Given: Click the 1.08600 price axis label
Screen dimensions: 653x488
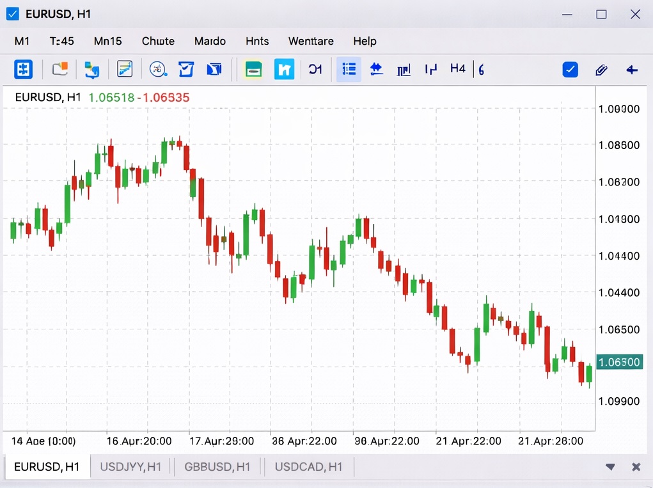Looking at the screenshot, I should [x=619, y=145].
